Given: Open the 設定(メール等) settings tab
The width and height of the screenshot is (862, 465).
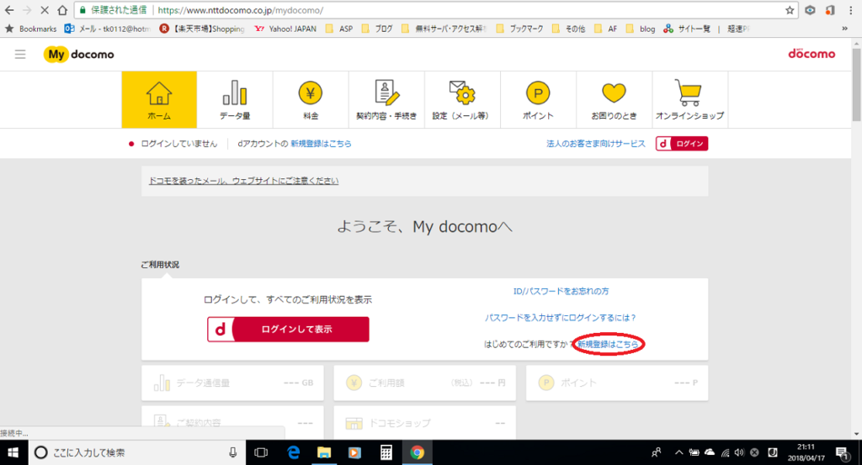Looking at the screenshot, I should tap(462, 99).
